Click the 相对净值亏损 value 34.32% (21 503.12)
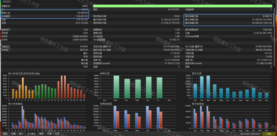The width and height of the screenshot is (277, 136). [262, 23]
